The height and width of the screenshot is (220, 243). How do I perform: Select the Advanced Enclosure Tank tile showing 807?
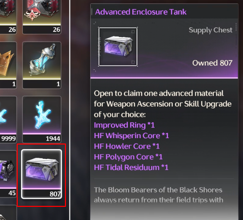pos(42,174)
